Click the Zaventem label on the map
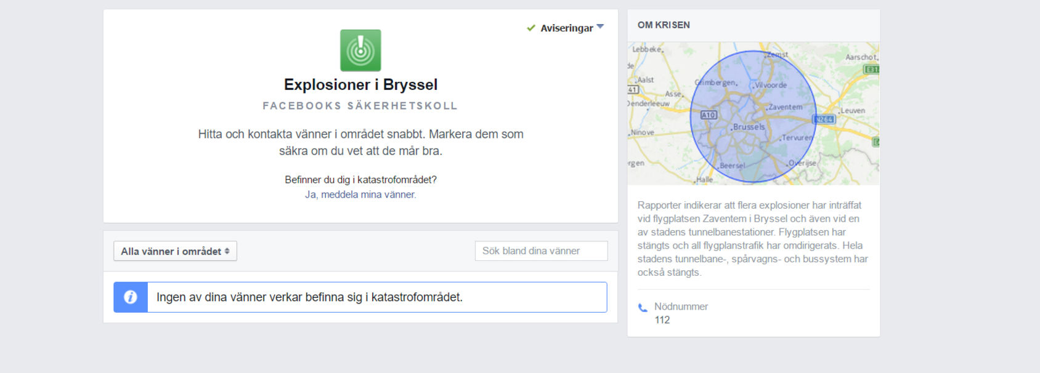1040x373 pixels. pos(786,107)
